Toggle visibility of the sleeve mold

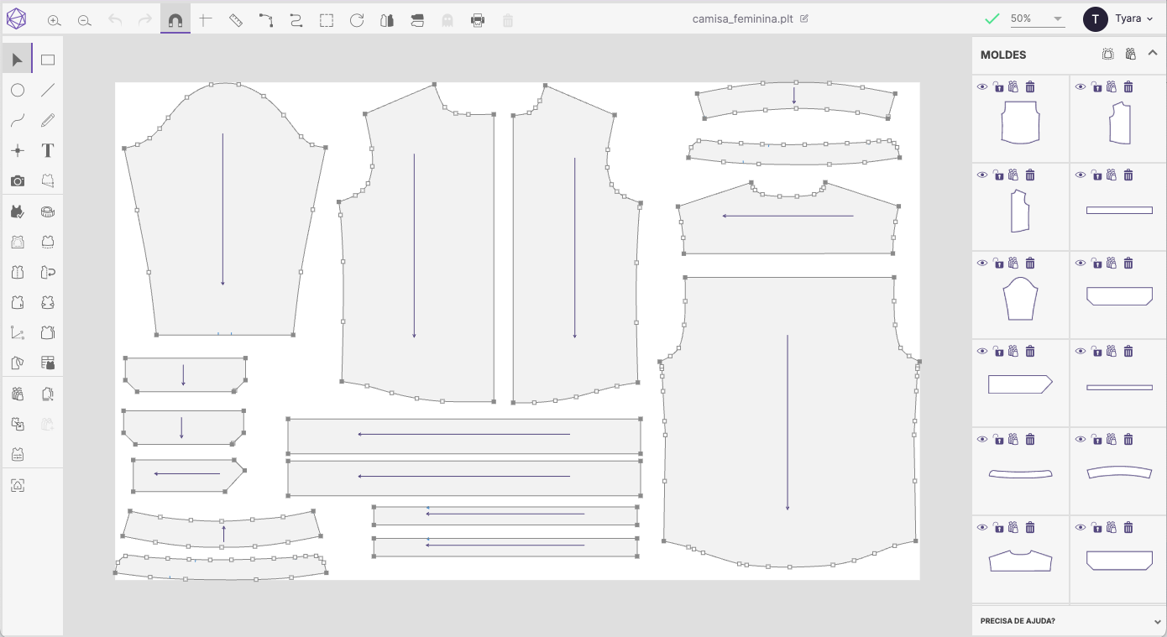tap(982, 264)
